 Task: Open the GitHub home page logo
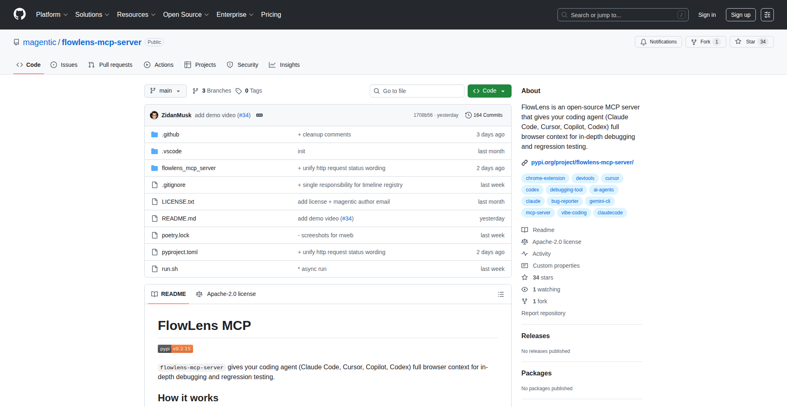point(19,14)
